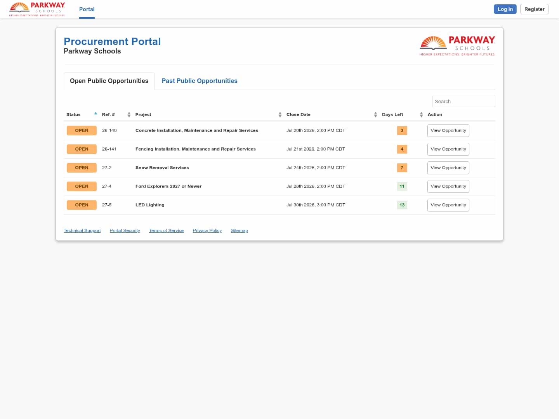Screen dimensions: 559x419
Task: Click close date 'Jul 21st 2026, 2:00 PM CDT'
Action: [316, 149]
